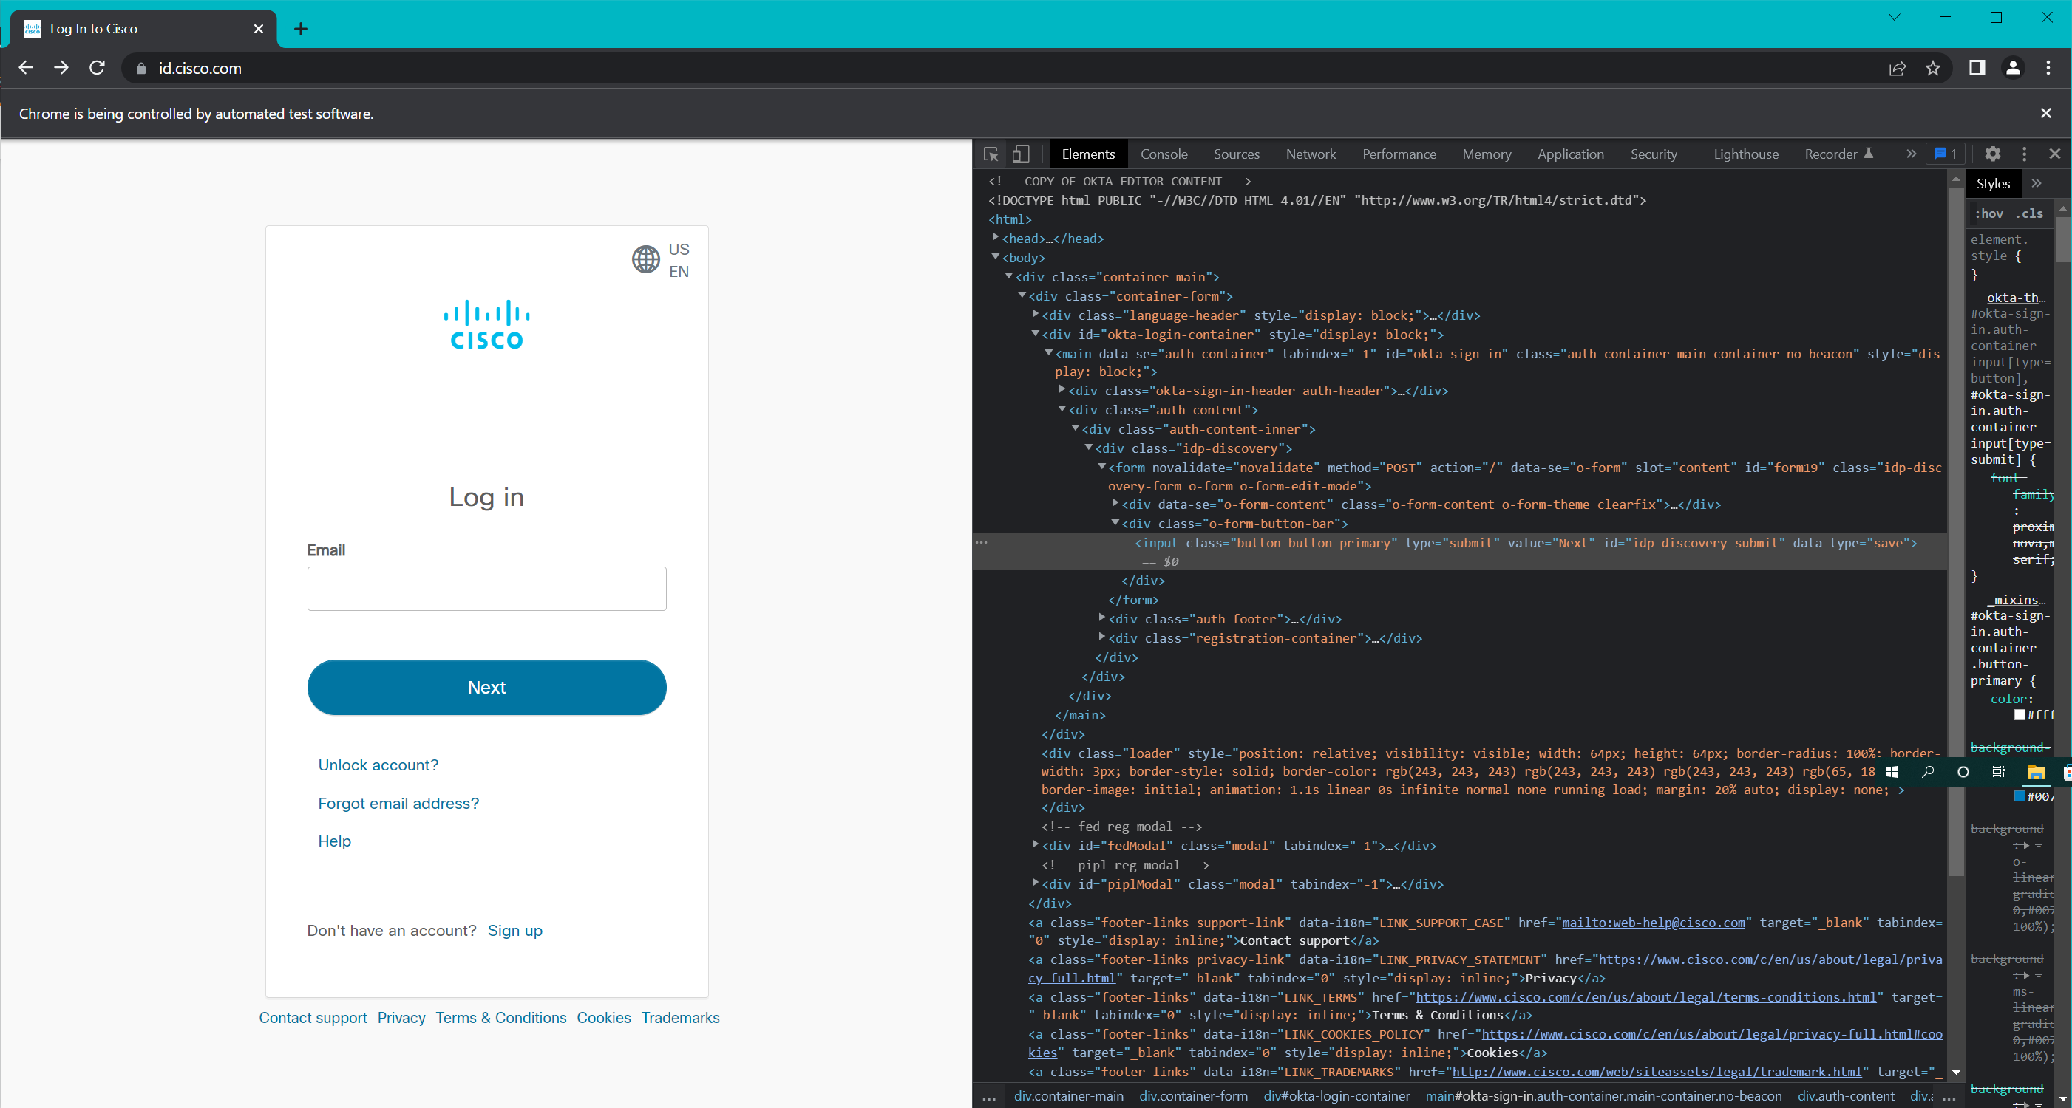Open the Chrome side panel icon

tap(1977, 68)
